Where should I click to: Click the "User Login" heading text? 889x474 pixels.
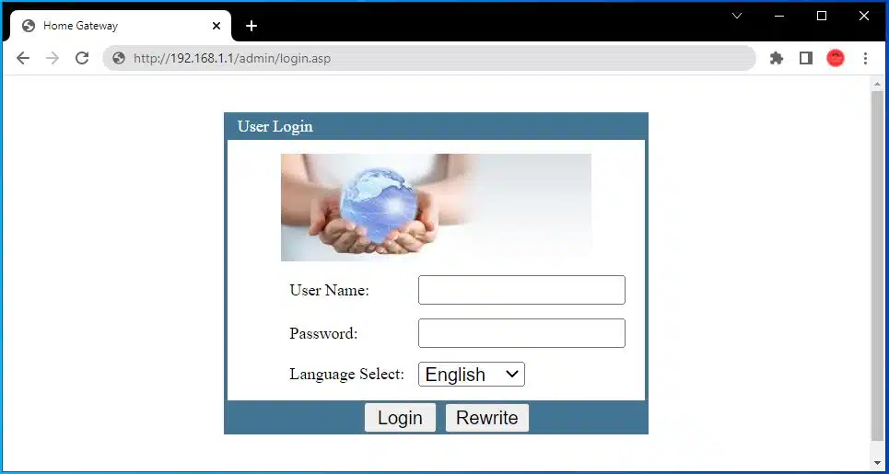pyautogui.click(x=275, y=126)
